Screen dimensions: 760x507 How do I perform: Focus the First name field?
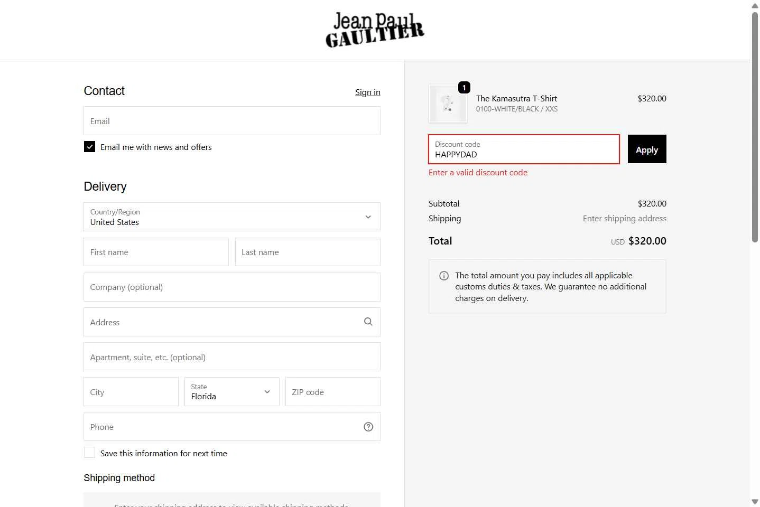pos(156,252)
